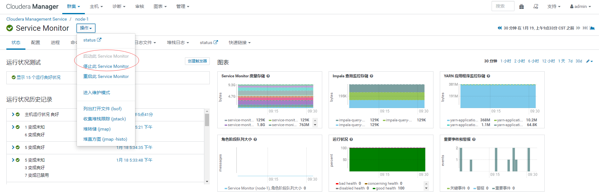Click the 创建触发器 button
599x192 pixels.
pos(197,61)
